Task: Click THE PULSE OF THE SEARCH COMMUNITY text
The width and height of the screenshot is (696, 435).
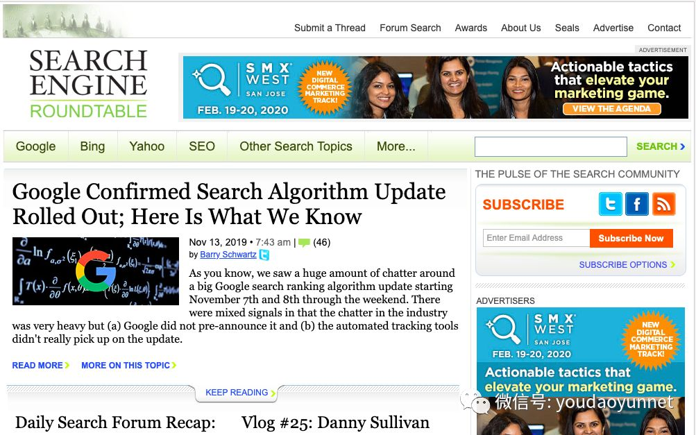Action: click(577, 174)
